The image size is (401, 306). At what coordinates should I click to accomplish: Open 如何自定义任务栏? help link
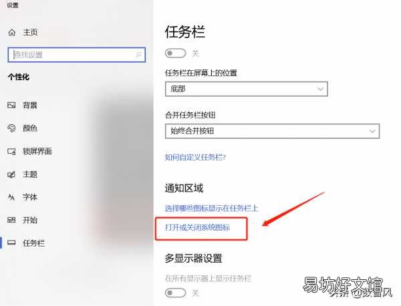click(x=195, y=157)
